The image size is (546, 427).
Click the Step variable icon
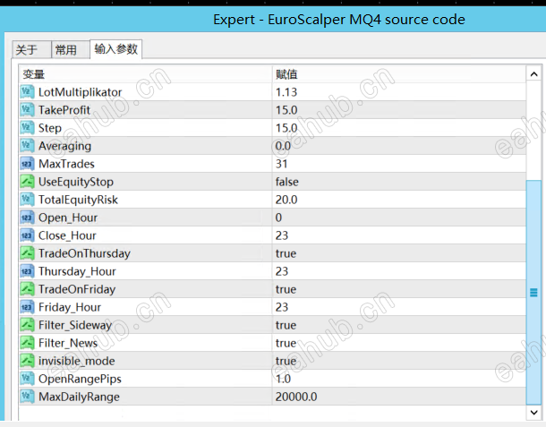coord(27,128)
